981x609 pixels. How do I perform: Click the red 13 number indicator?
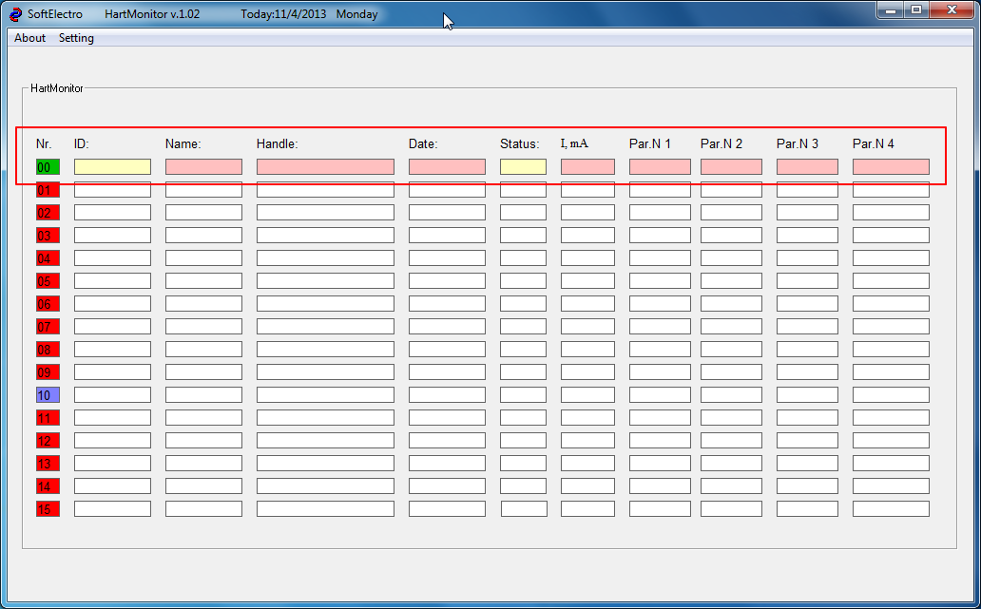coord(48,464)
